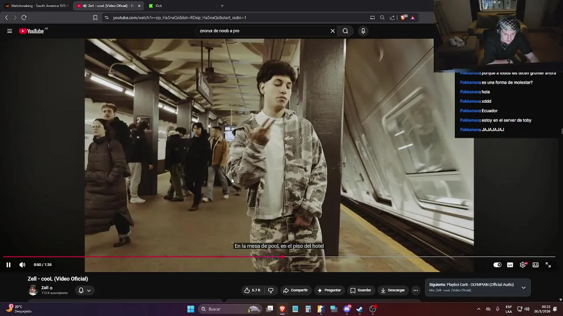
Task: Click the URL address bar
Action: tap(240, 18)
